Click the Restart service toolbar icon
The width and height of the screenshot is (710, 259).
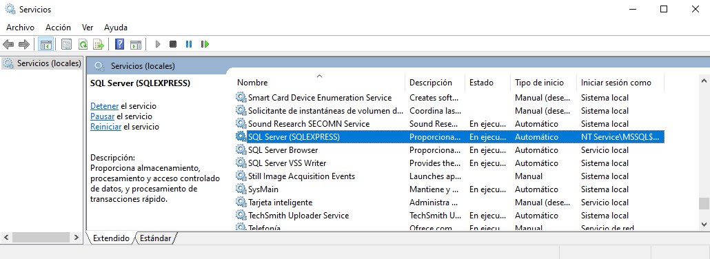pyautogui.click(x=205, y=44)
